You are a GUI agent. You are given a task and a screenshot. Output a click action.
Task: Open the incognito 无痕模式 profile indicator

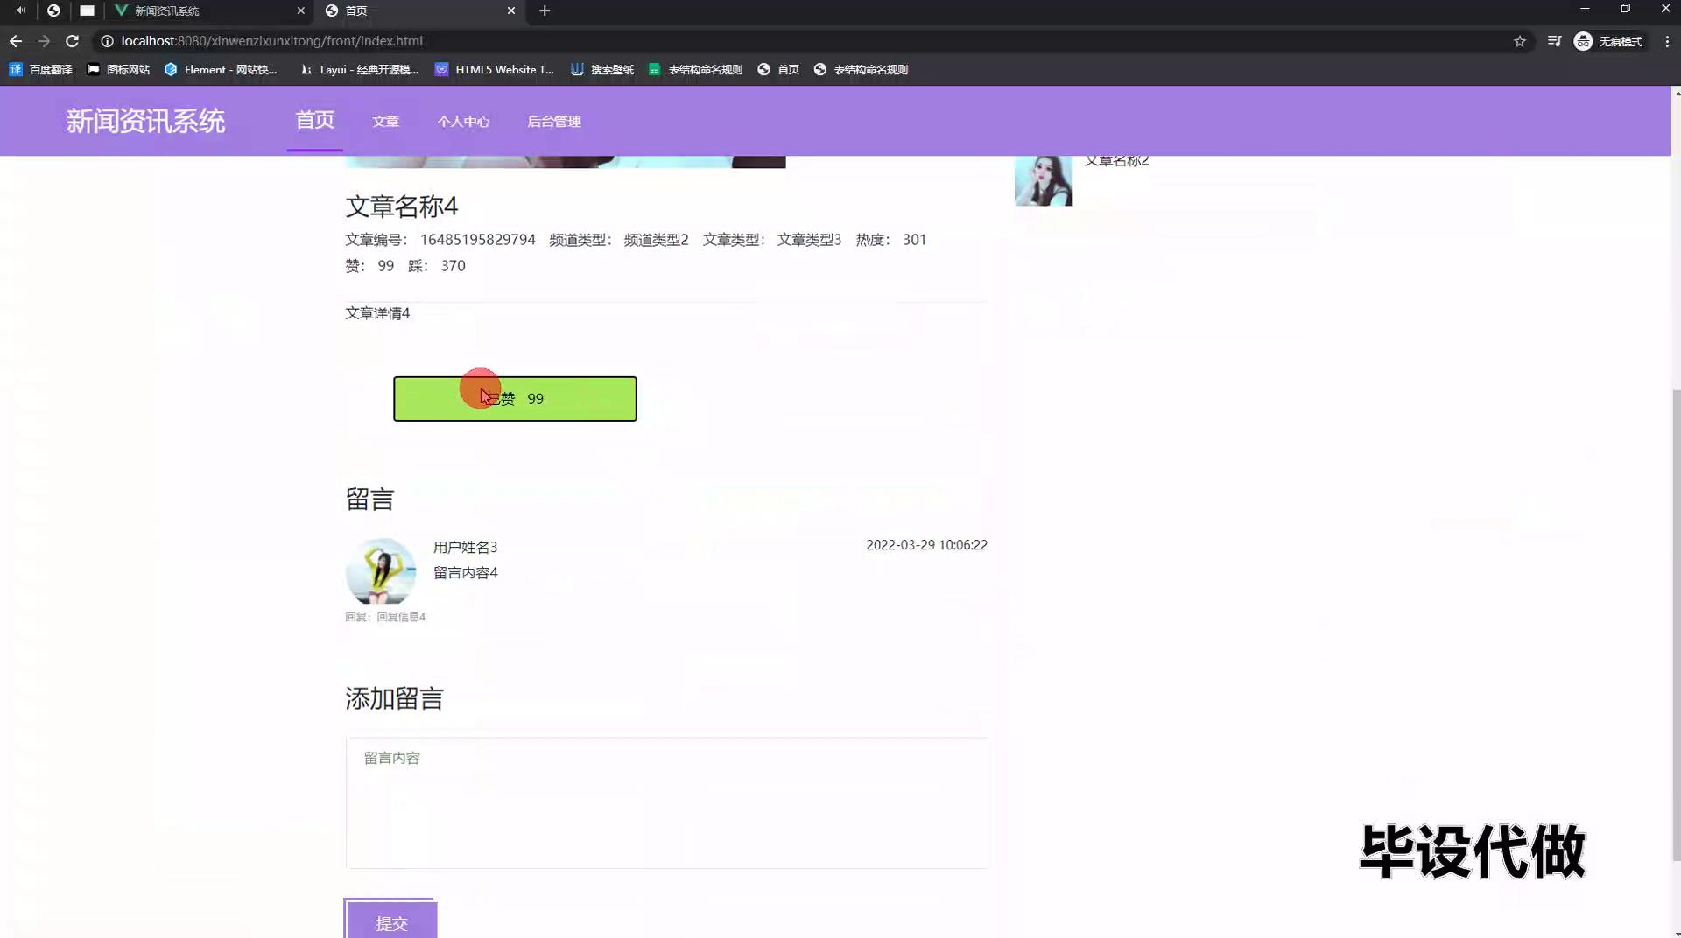coord(1608,41)
